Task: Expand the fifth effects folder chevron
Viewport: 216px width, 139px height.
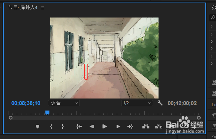Action: (212, 56)
